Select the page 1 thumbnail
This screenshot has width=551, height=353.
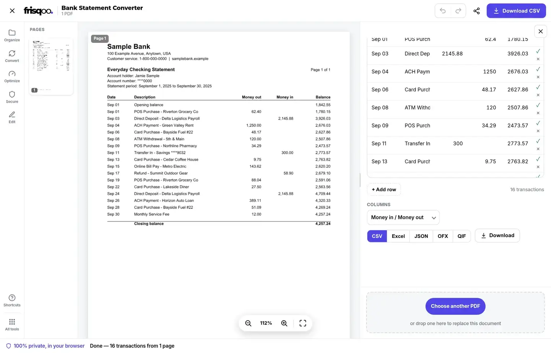coord(51,66)
